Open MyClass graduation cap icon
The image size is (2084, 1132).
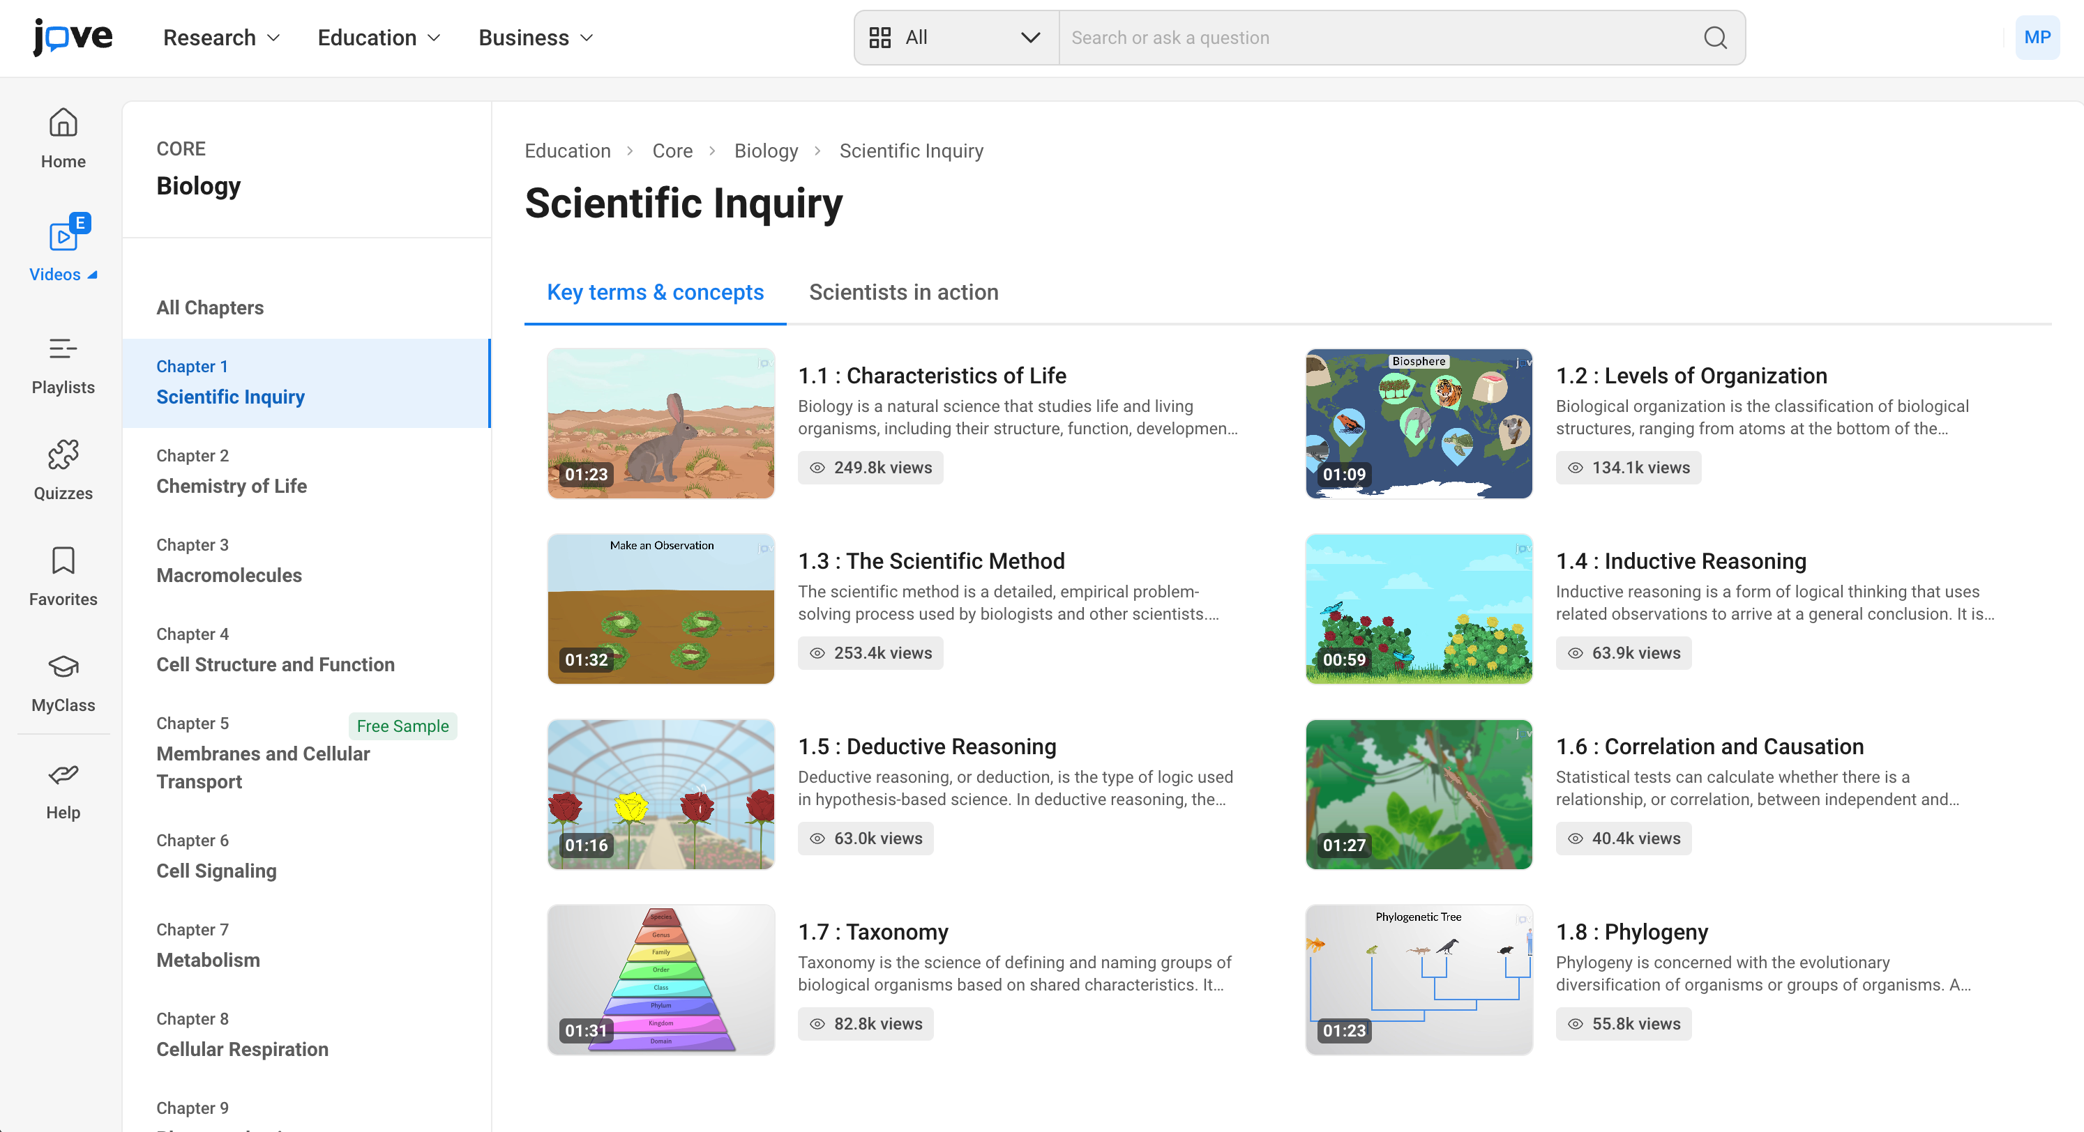(x=63, y=667)
